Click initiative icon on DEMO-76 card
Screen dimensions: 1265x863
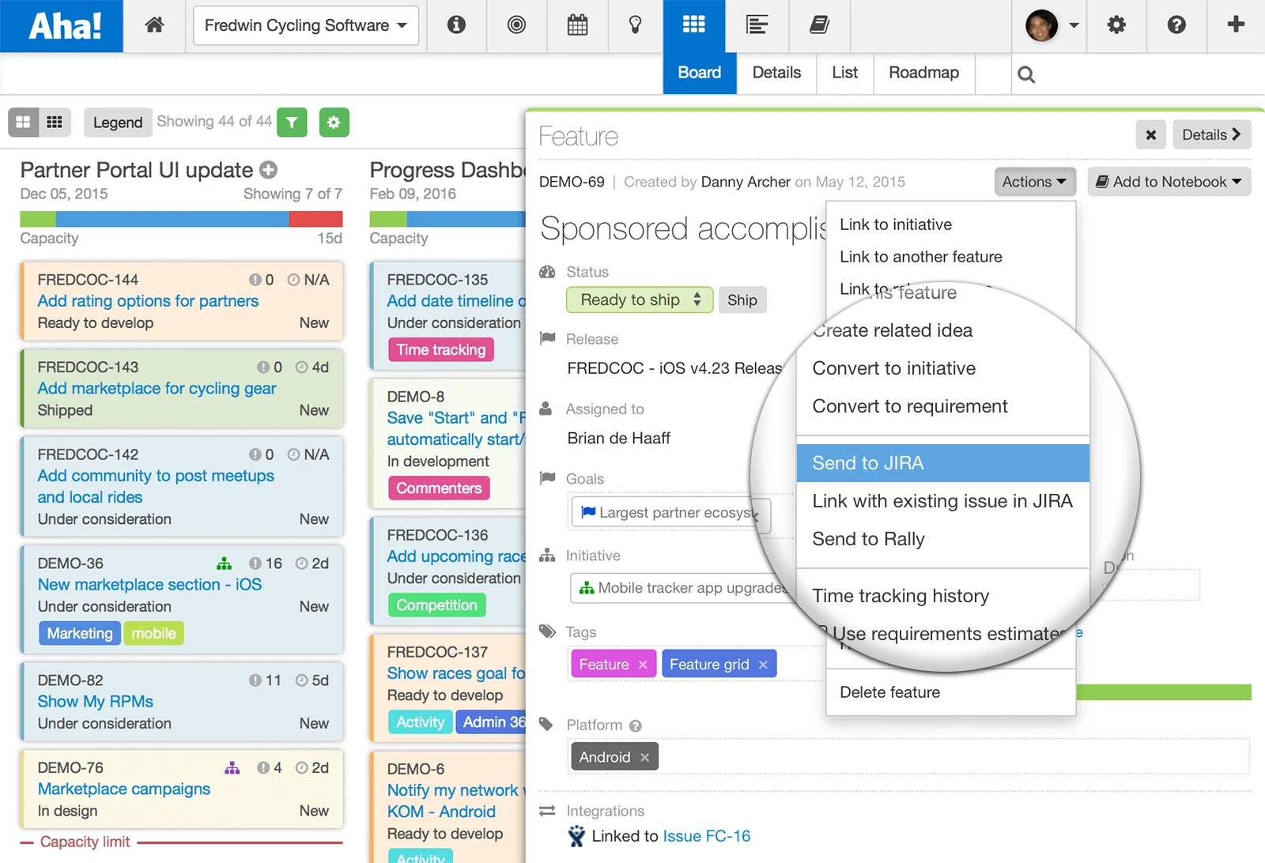[x=232, y=767]
